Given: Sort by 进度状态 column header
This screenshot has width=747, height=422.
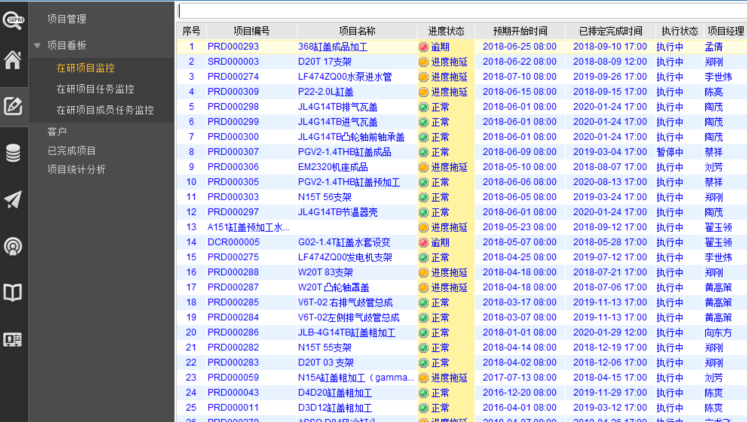Looking at the screenshot, I should coord(446,31).
